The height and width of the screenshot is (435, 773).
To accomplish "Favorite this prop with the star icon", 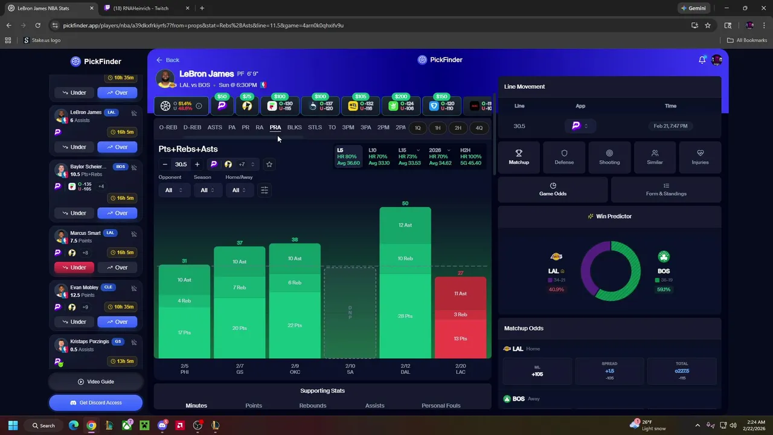I will click(269, 164).
